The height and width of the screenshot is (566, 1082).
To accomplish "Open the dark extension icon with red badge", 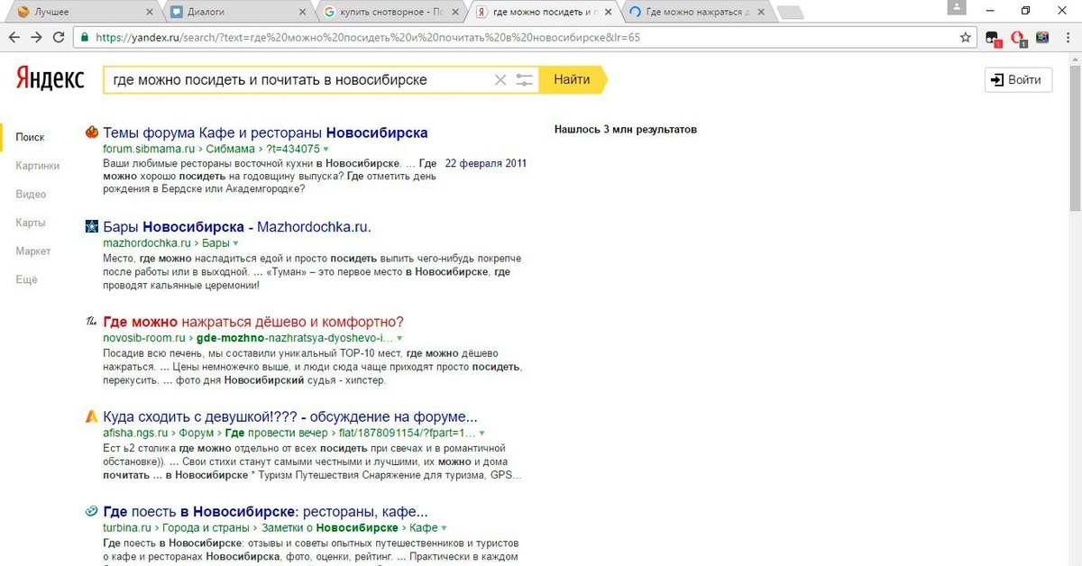I will click(x=993, y=38).
